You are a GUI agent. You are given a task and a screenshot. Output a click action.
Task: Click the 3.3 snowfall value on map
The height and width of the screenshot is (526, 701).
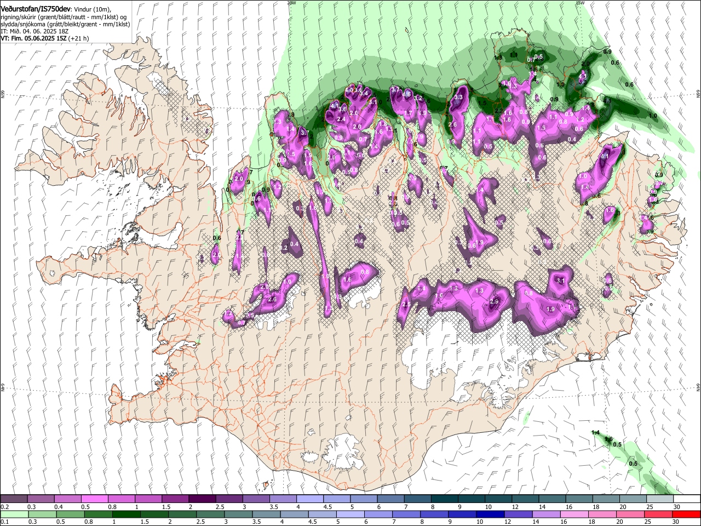click(x=459, y=97)
